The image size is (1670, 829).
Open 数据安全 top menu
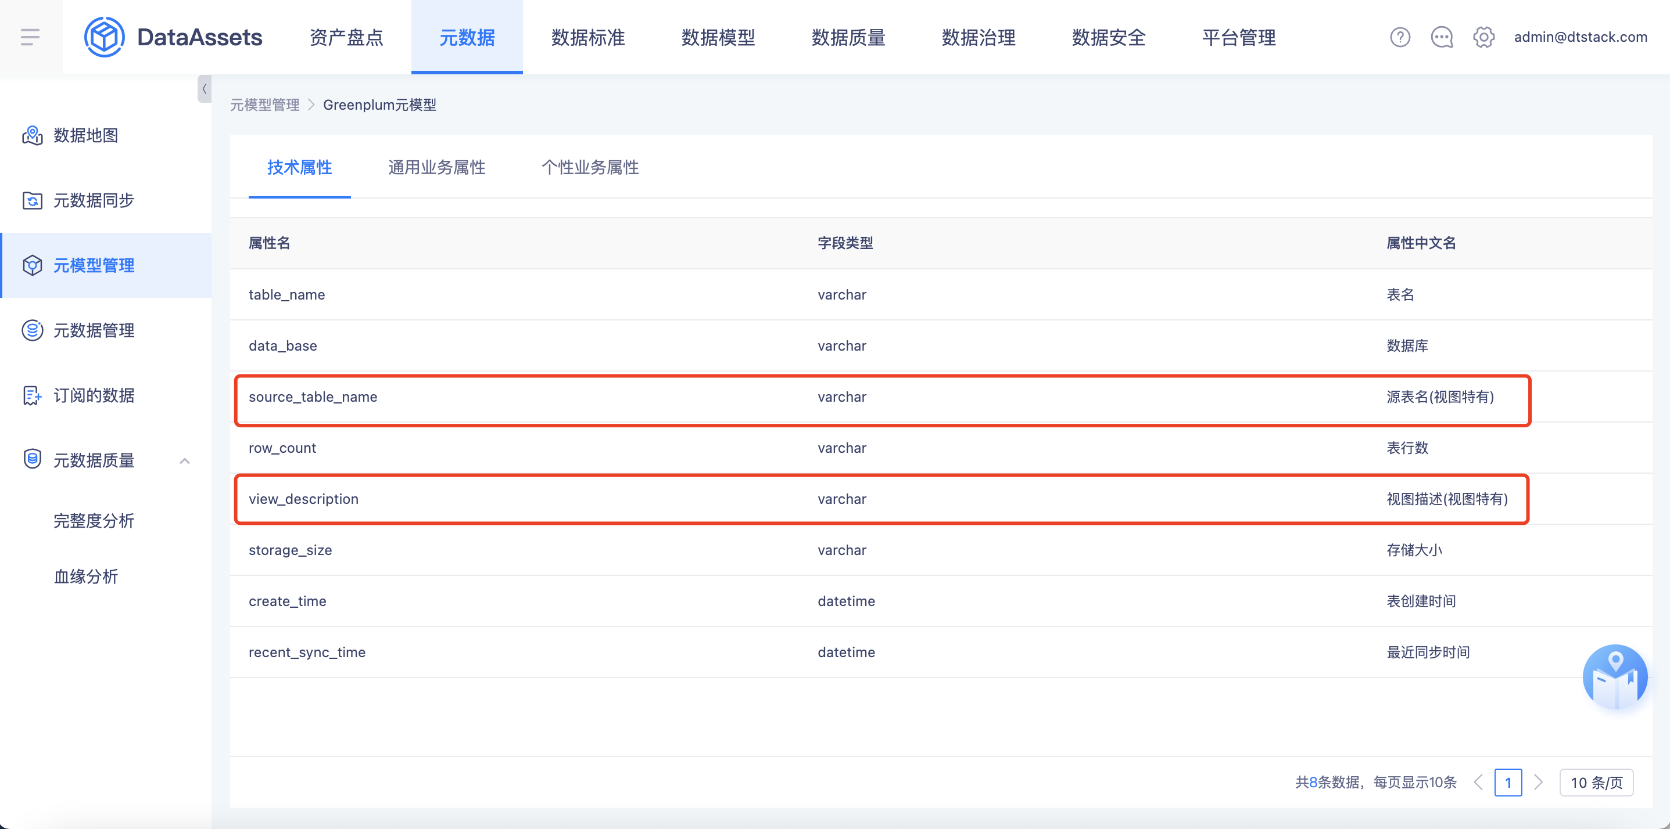pyautogui.click(x=1109, y=37)
